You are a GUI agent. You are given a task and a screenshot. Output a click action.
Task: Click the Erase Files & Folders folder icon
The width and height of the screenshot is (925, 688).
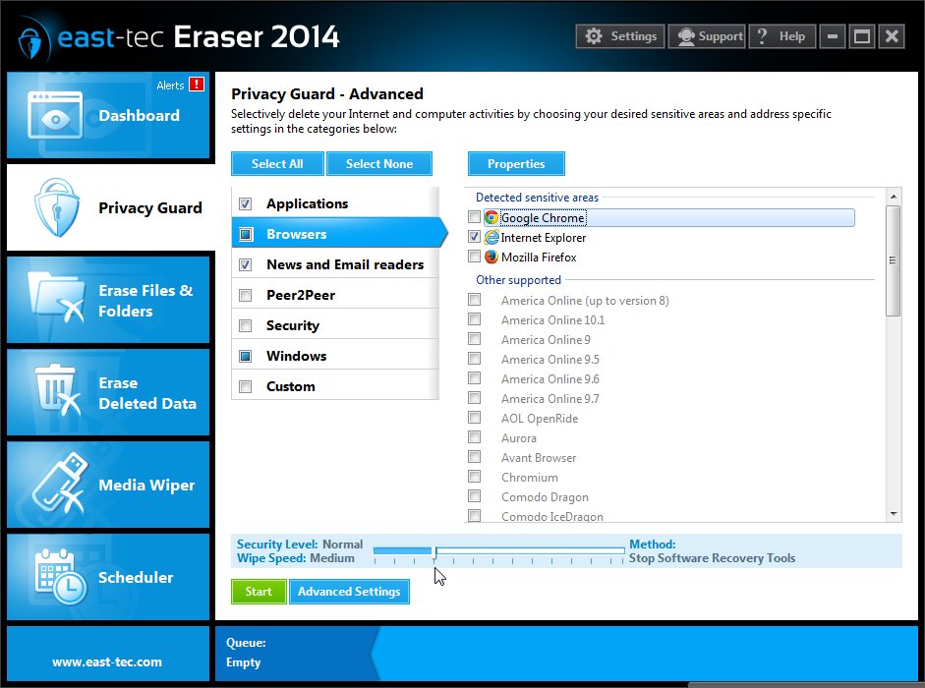pyautogui.click(x=58, y=298)
